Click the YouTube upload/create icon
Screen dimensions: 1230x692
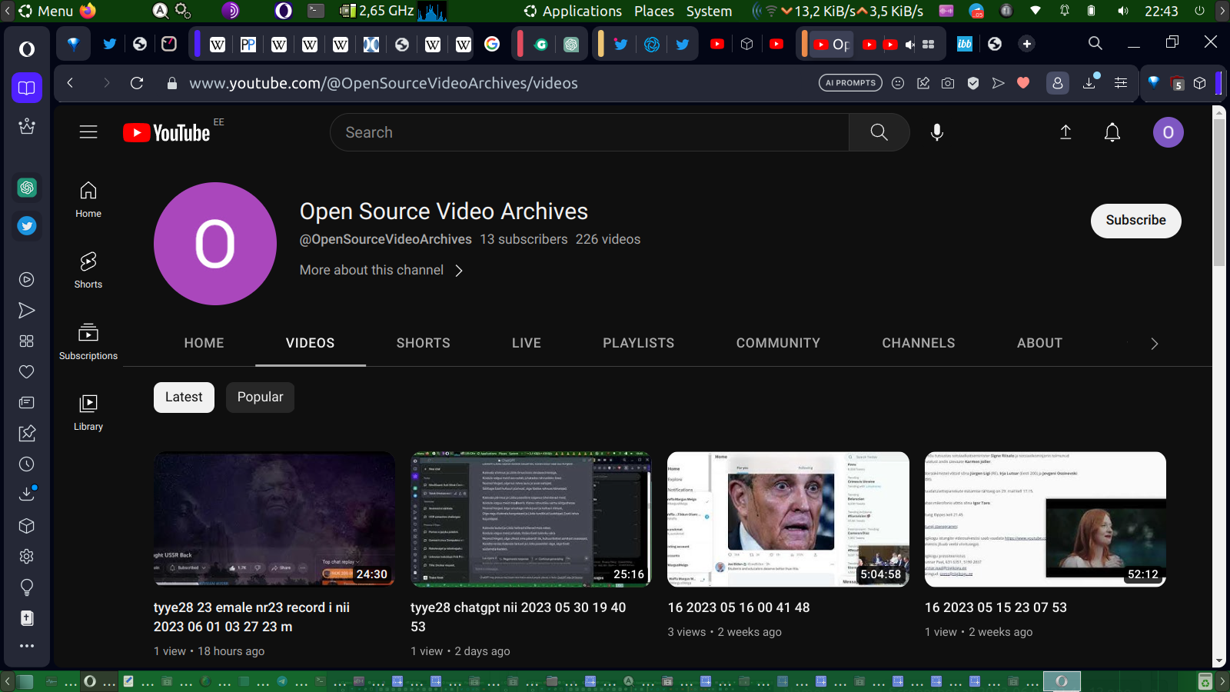point(1065,132)
